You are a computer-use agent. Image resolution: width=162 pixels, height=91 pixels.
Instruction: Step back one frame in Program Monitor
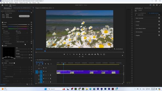coord(77,54)
